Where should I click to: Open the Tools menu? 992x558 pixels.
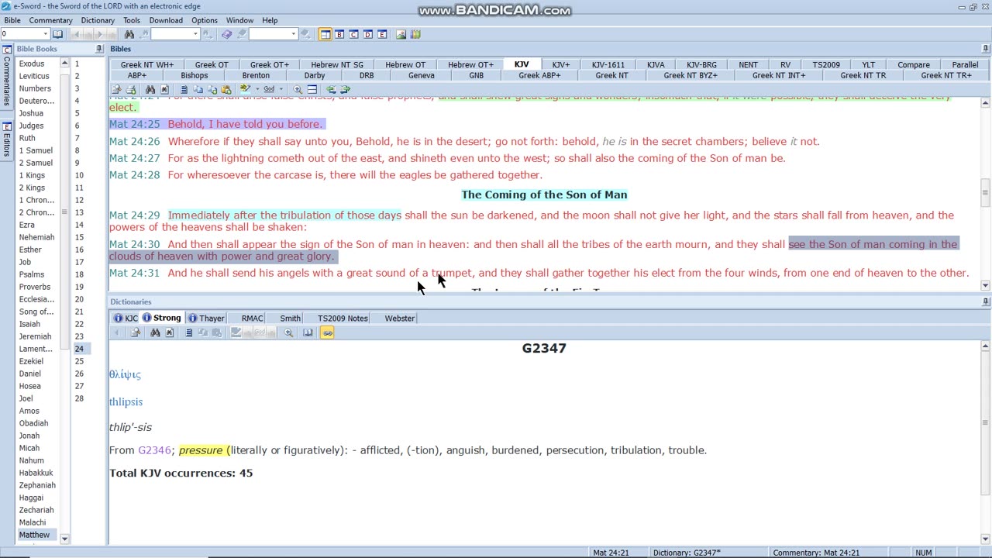(x=132, y=20)
